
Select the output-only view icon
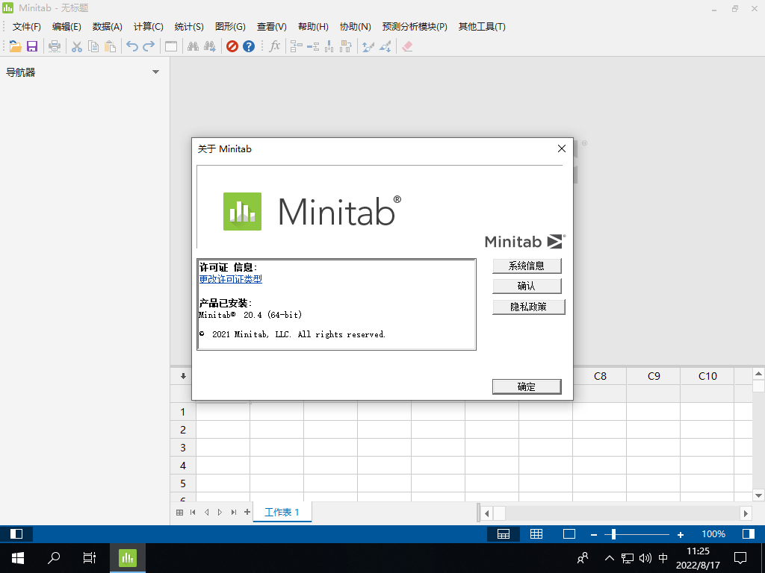point(569,534)
